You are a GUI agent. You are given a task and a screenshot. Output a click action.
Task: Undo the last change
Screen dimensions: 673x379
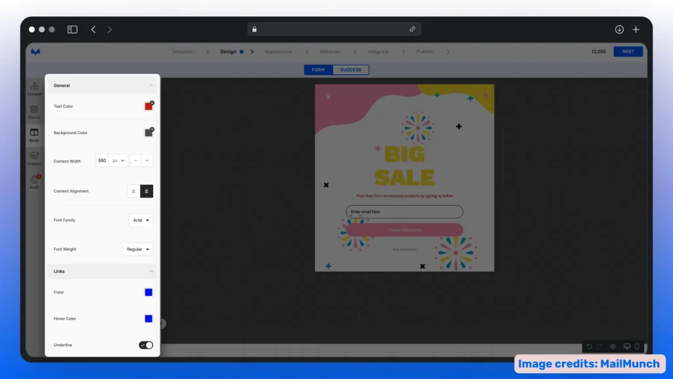(590, 347)
